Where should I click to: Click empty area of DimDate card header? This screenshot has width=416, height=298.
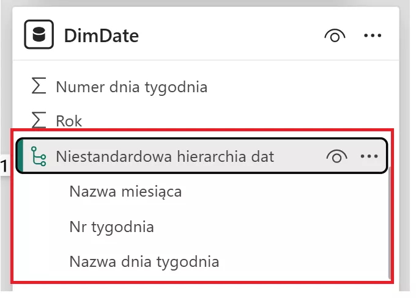coord(232,36)
